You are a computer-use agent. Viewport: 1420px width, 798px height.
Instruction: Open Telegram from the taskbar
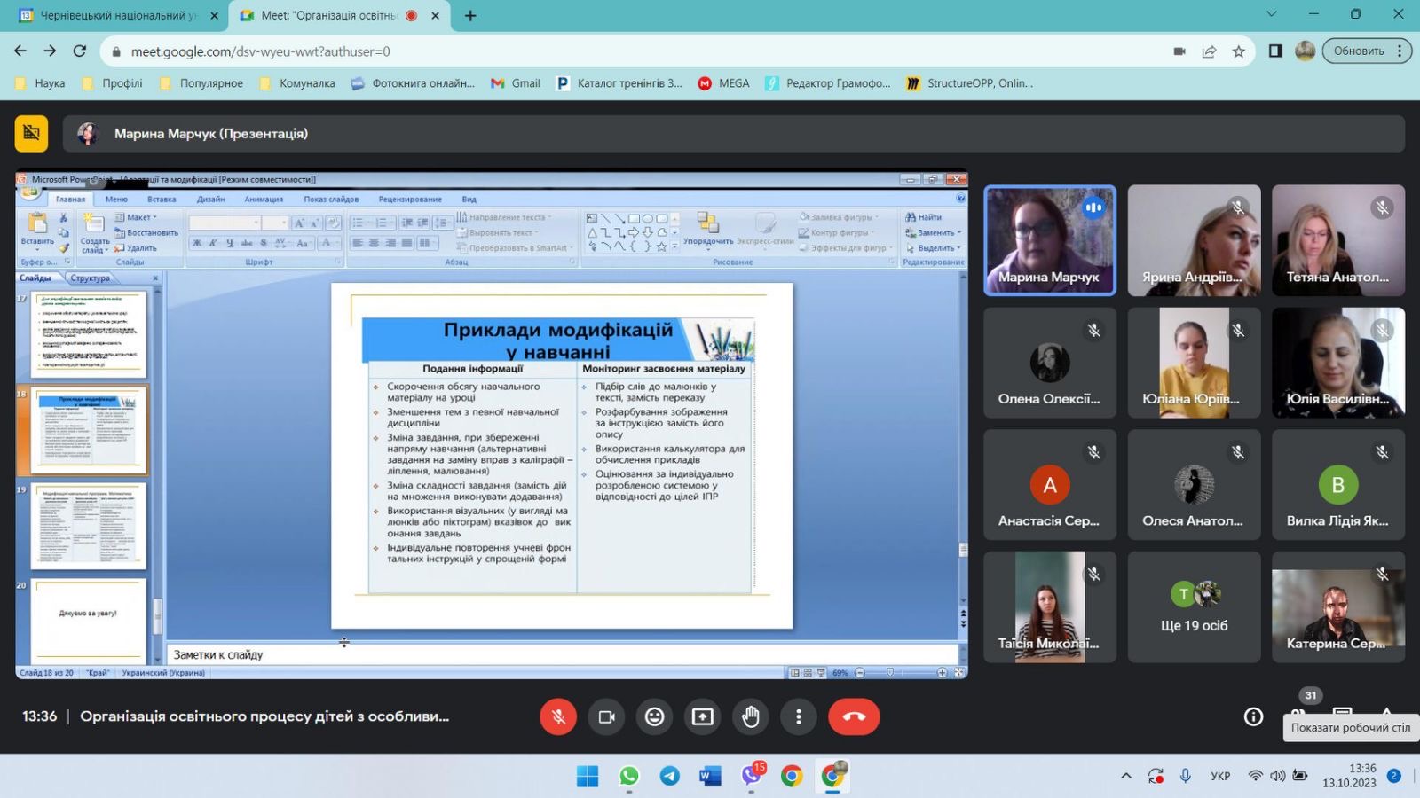click(x=669, y=777)
